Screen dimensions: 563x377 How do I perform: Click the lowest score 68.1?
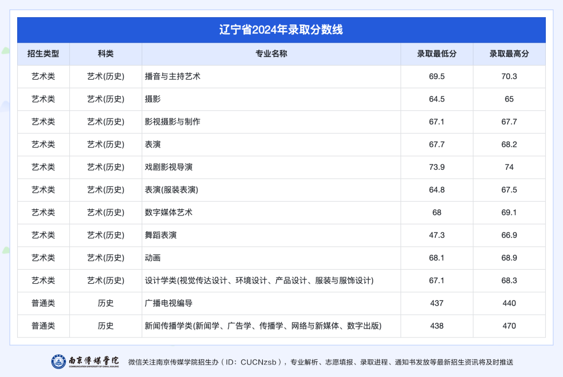tap(437, 258)
